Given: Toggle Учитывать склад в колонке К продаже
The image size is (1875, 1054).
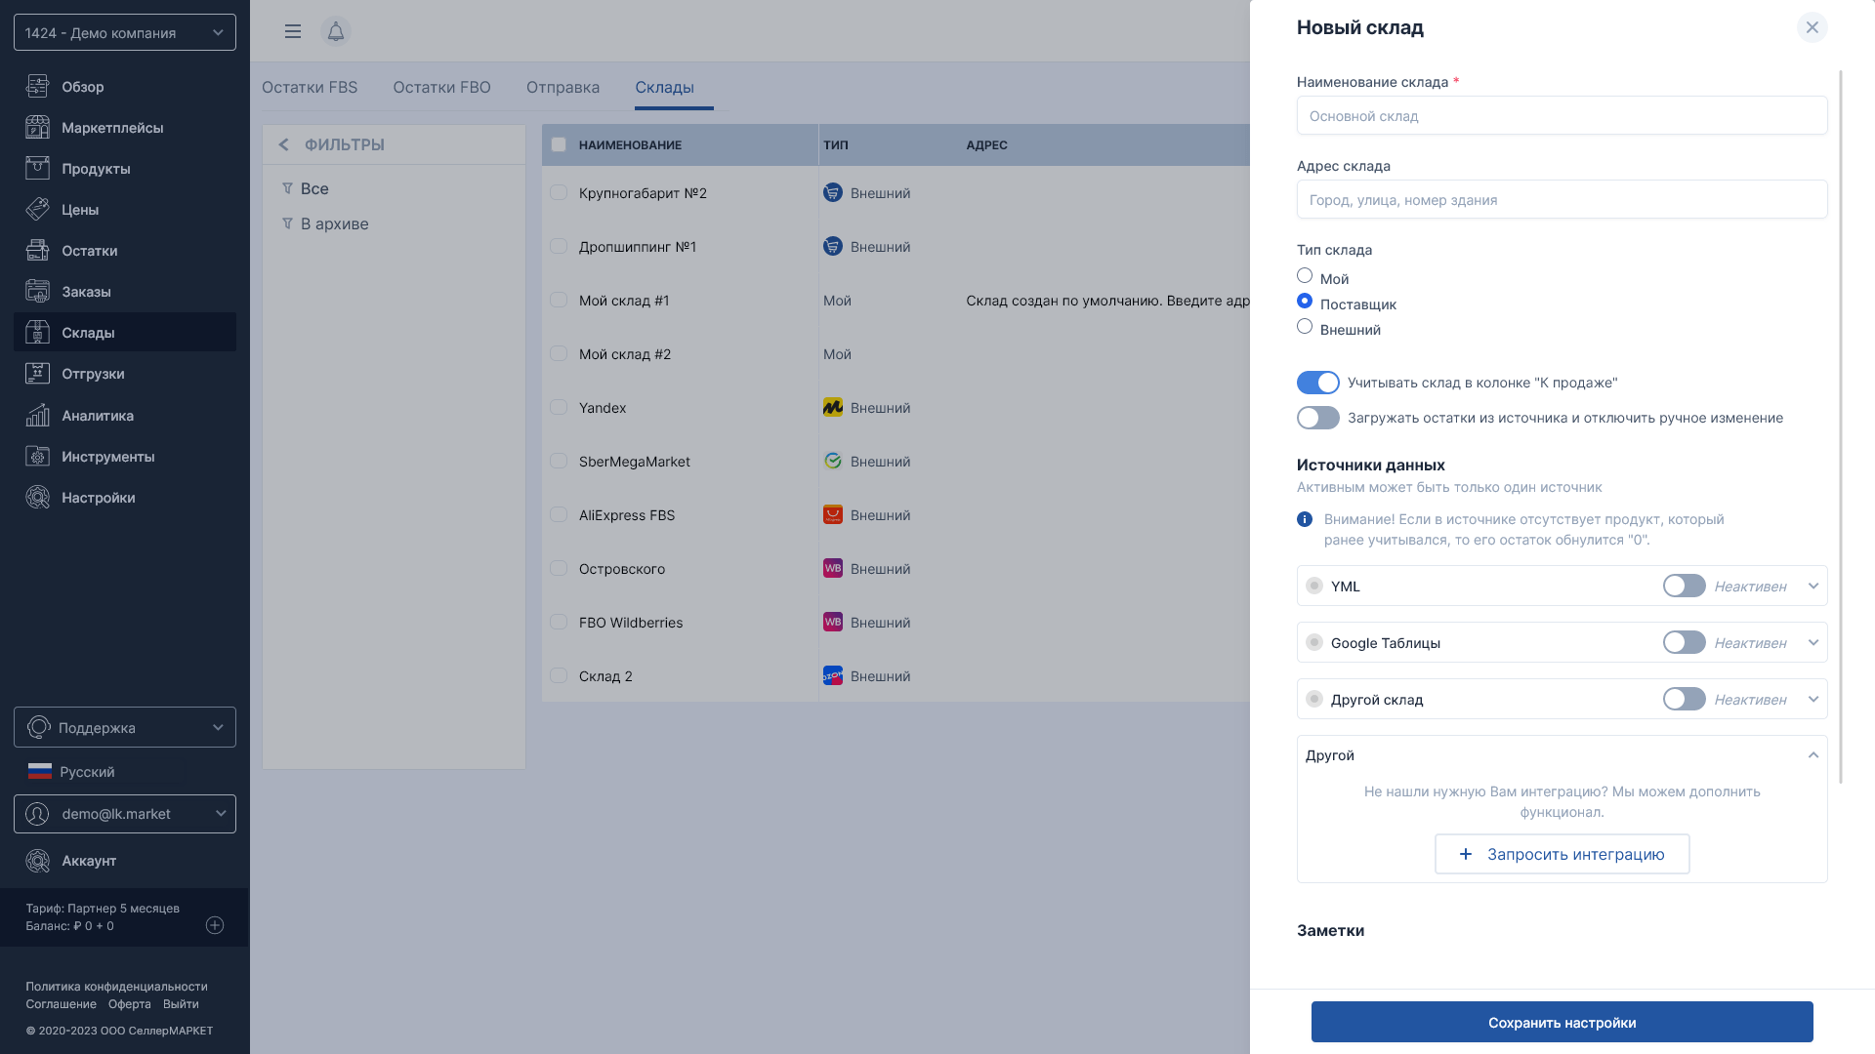Looking at the screenshot, I should 1318,383.
